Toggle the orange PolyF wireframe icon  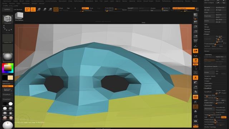click(x=195, y=97)
